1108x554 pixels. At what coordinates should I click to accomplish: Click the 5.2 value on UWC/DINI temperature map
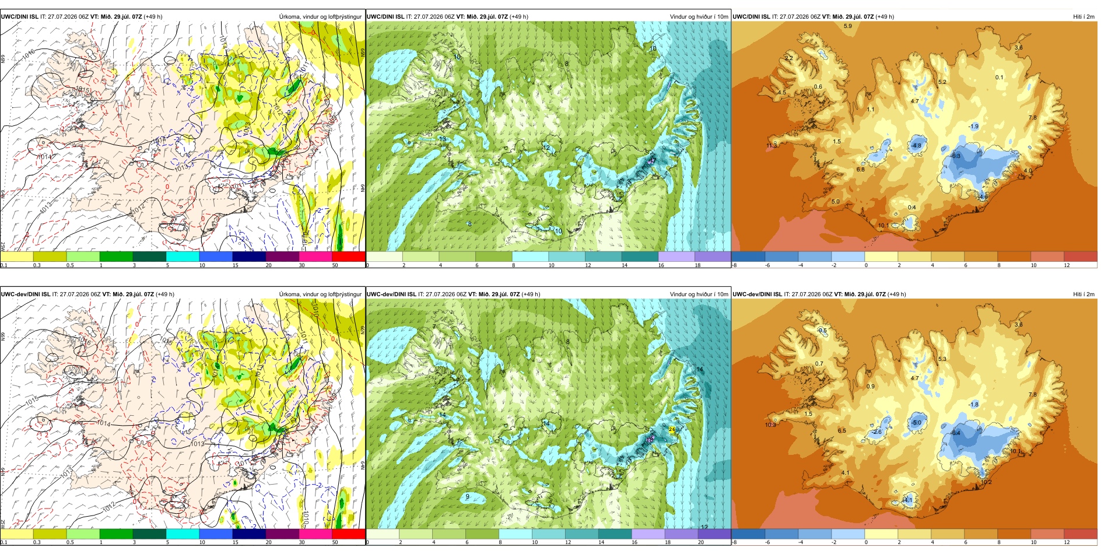pos(942,82)
